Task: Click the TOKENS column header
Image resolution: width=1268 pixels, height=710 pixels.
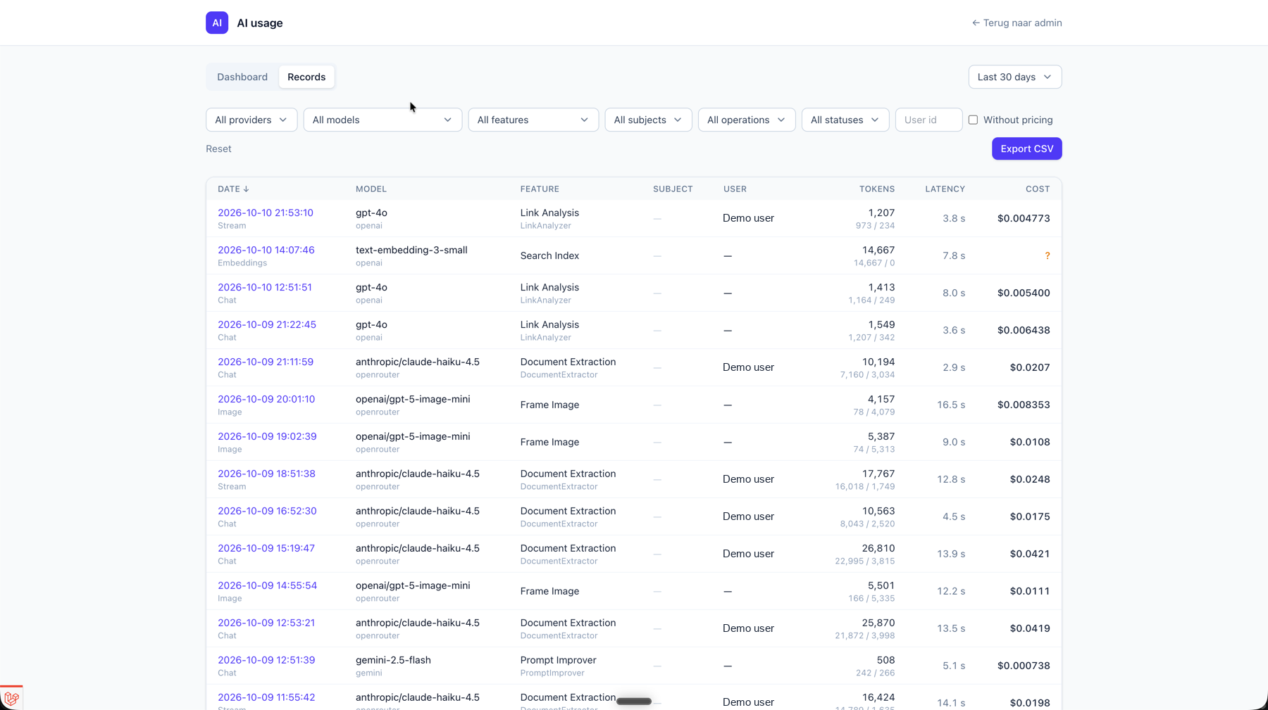Action: 877,189
